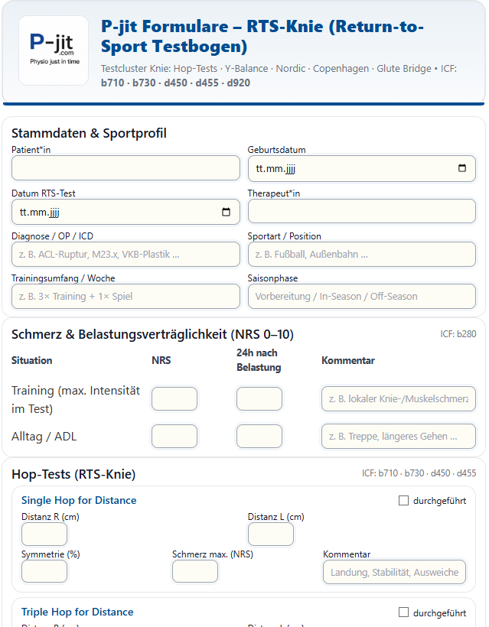Click the Symmetrie (%) field
Image resolution: width=489 pixels, height=627 pixels.
(44, 571)
